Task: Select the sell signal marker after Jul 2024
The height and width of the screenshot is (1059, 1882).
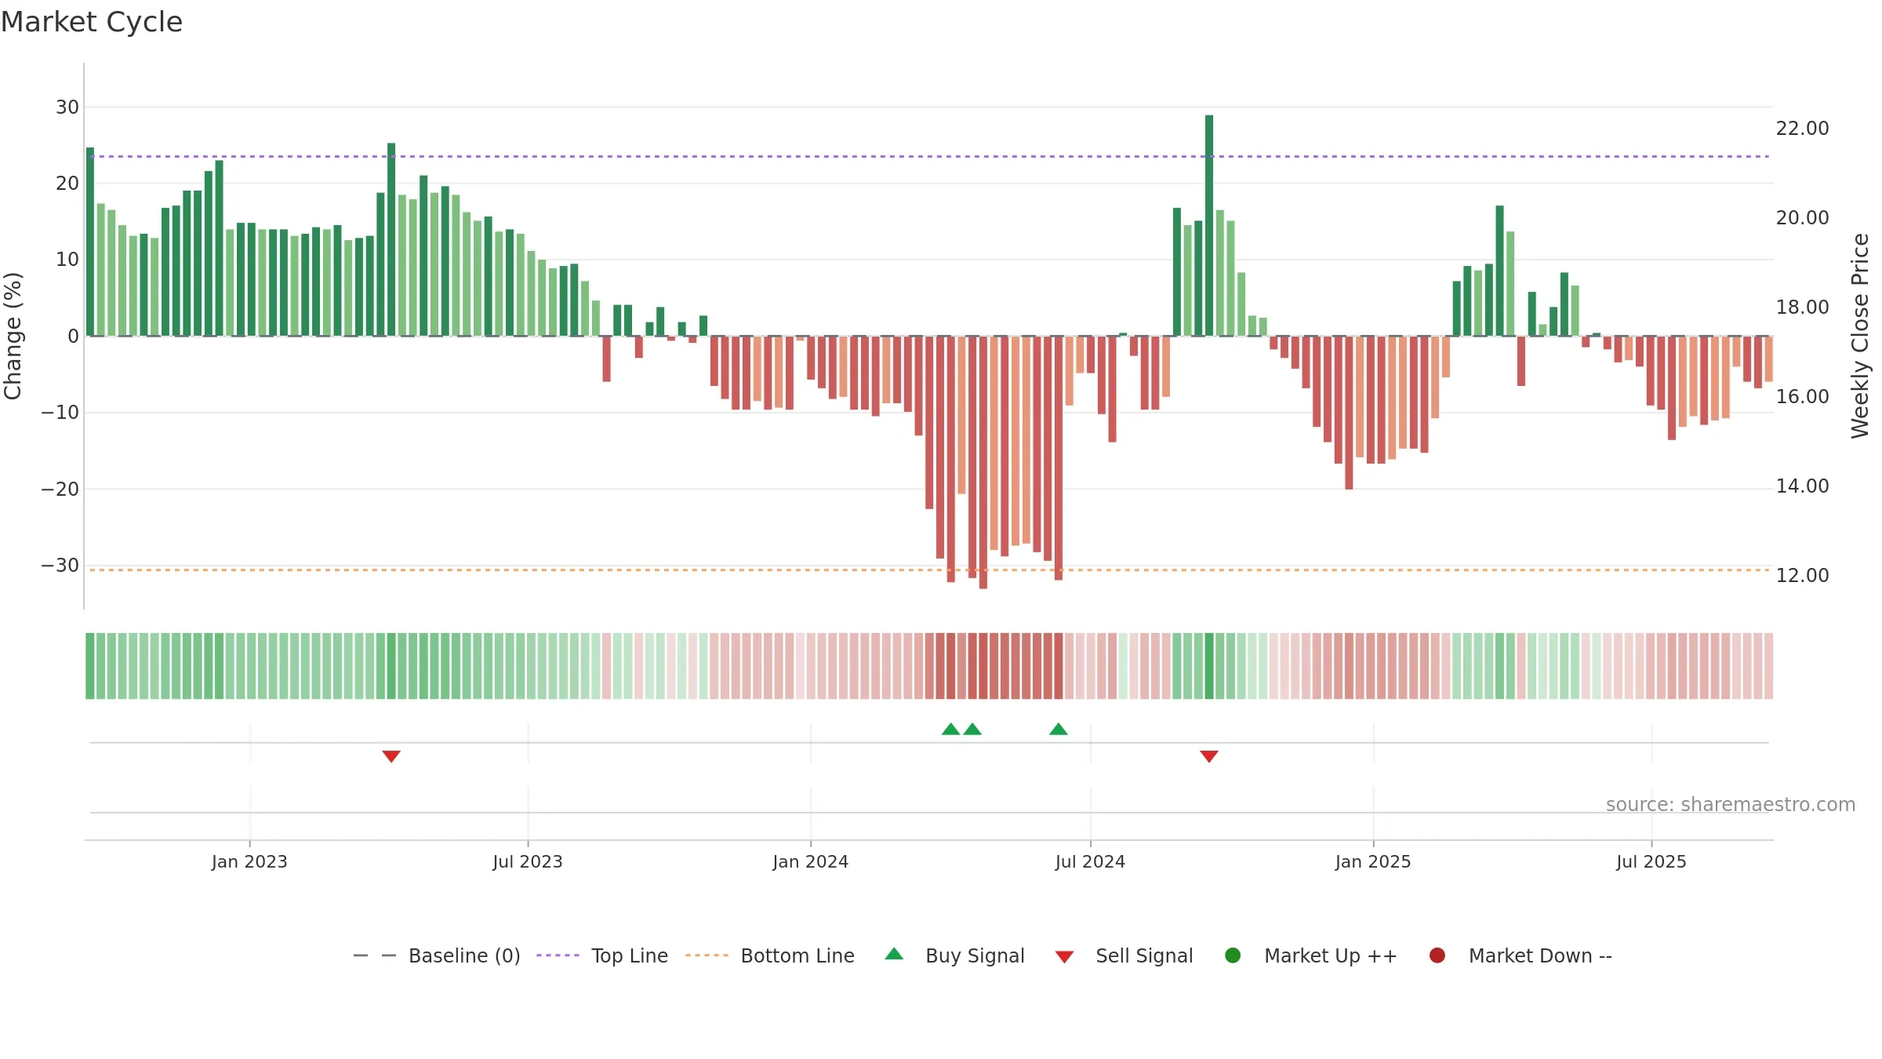Action: (x=1209, y=756)
